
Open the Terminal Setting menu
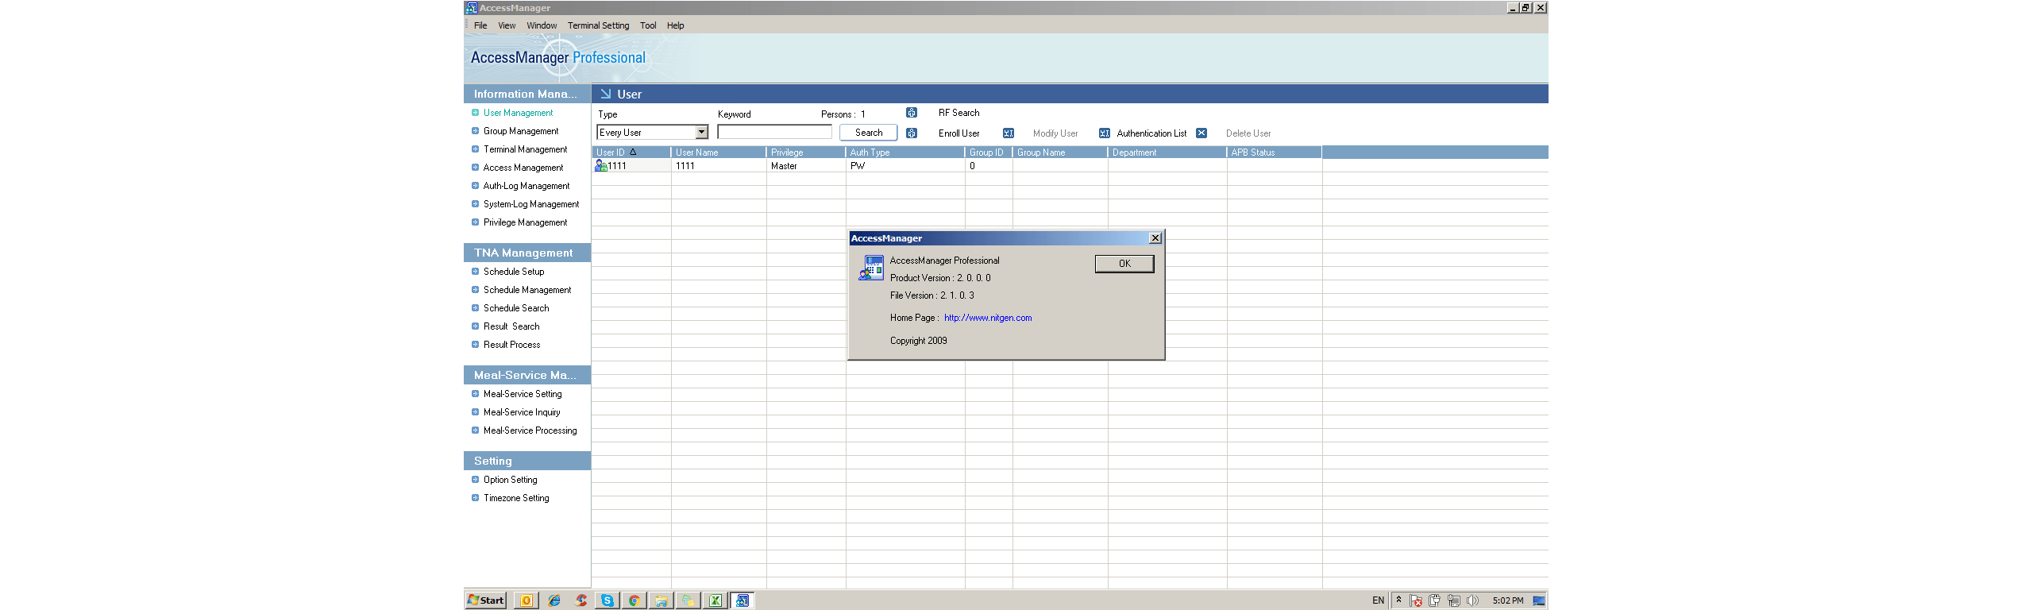598,25
